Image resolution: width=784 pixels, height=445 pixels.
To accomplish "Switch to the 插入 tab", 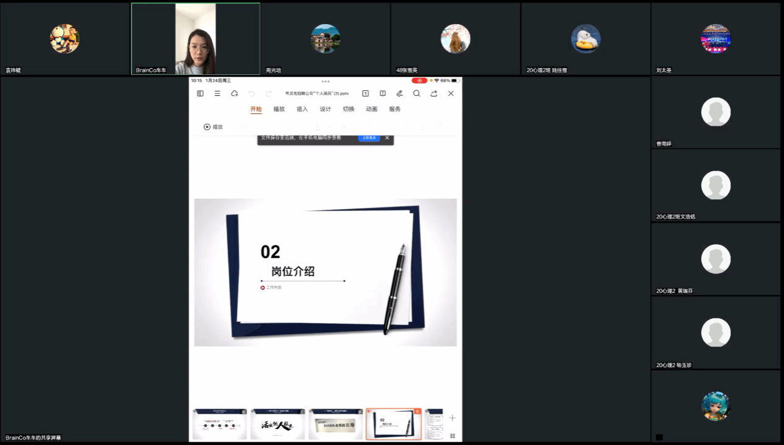I will (x=302, y=109).
